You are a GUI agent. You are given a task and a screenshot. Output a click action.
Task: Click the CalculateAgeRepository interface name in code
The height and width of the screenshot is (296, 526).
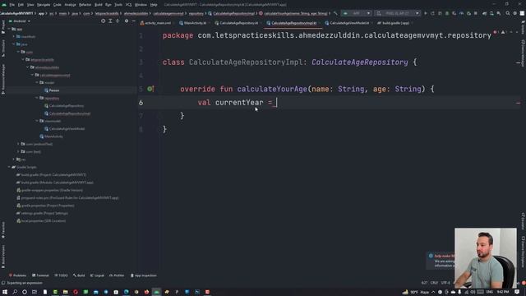[360, 62]
